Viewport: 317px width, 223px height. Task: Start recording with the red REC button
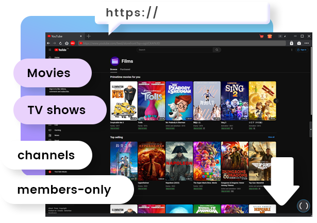coord(73,43)
